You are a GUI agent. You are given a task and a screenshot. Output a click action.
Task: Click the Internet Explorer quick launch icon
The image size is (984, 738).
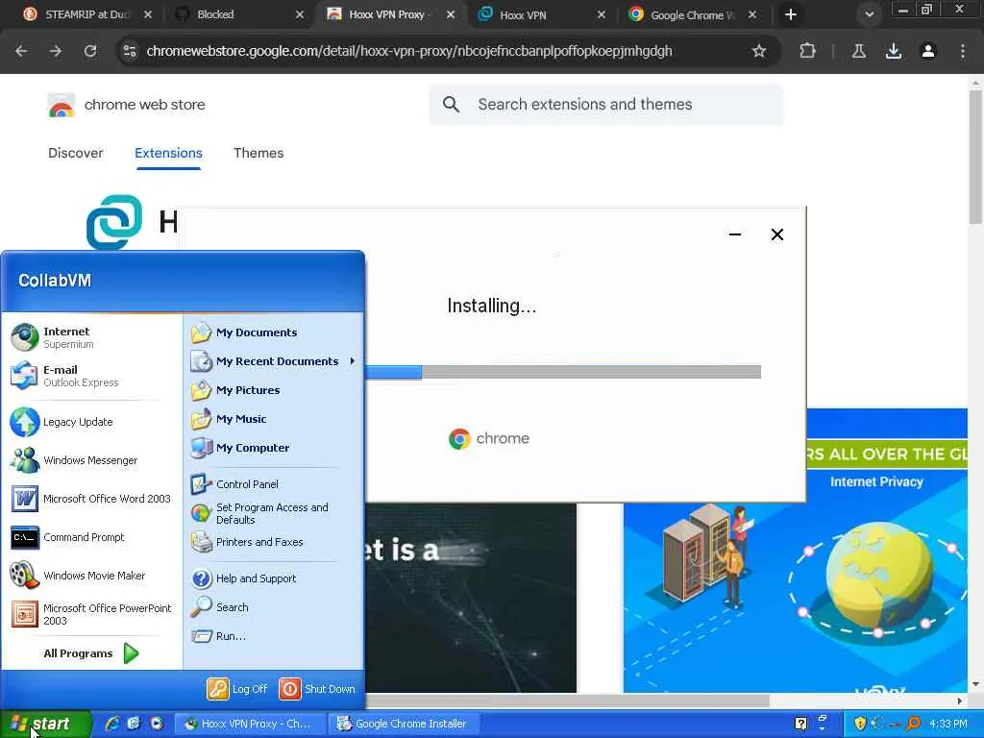pos(112,725)
